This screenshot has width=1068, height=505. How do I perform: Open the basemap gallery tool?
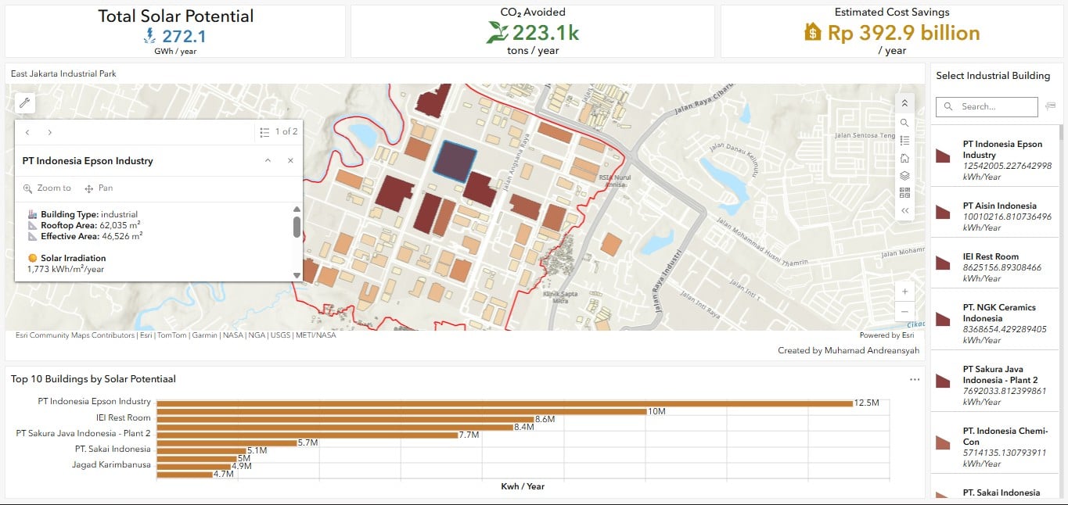[904, 192]
